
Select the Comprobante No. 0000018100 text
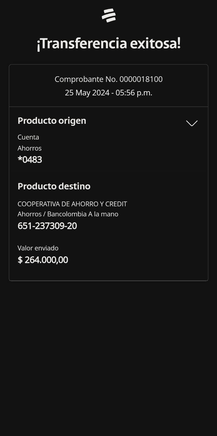[x=108, y=79]
